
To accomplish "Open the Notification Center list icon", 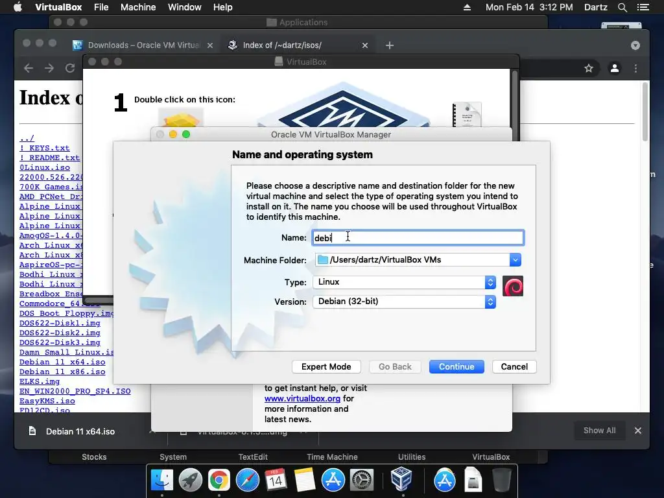I will tap(643, 7).
